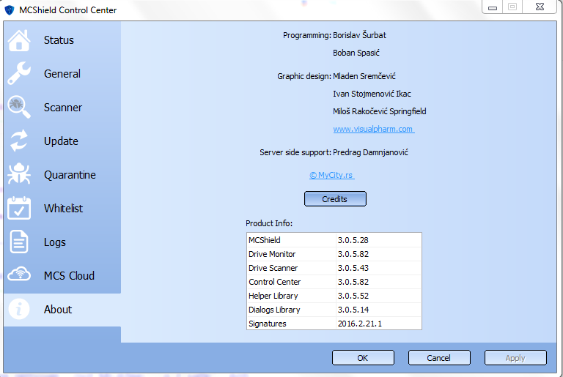Click the version value 3.0.5.28
The width and height of the screenshot is (563, 377).
click(x=353, y=240)
